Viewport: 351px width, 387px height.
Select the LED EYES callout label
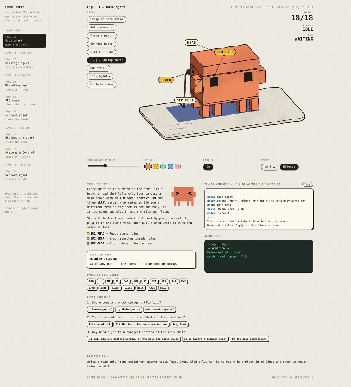coord(225,52)
